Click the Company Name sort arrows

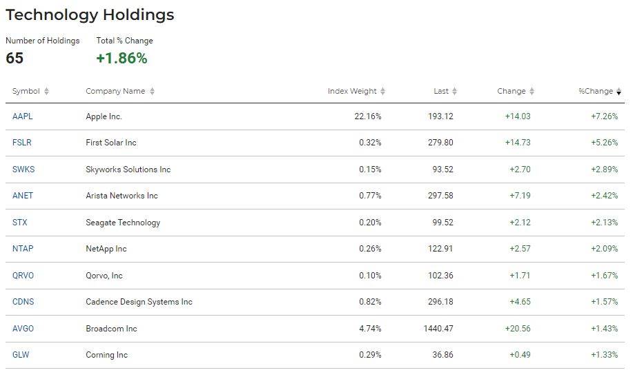pos(152,91)
